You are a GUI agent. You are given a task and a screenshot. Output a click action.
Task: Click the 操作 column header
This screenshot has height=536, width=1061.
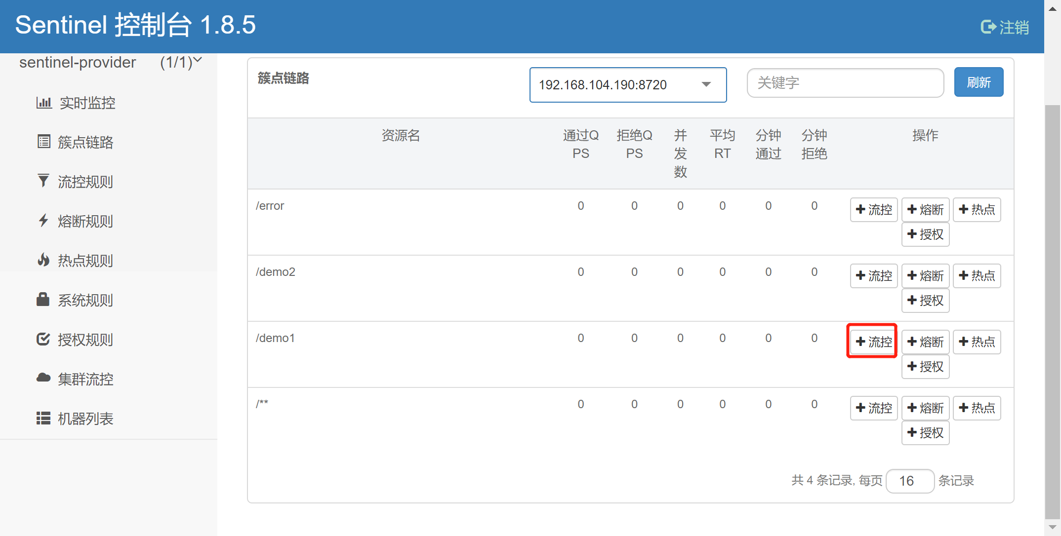pyautogui.click(x=925, y=135)
